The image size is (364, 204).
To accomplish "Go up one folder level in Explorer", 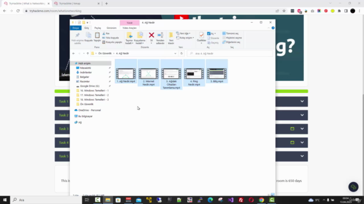I will point(88,53).
